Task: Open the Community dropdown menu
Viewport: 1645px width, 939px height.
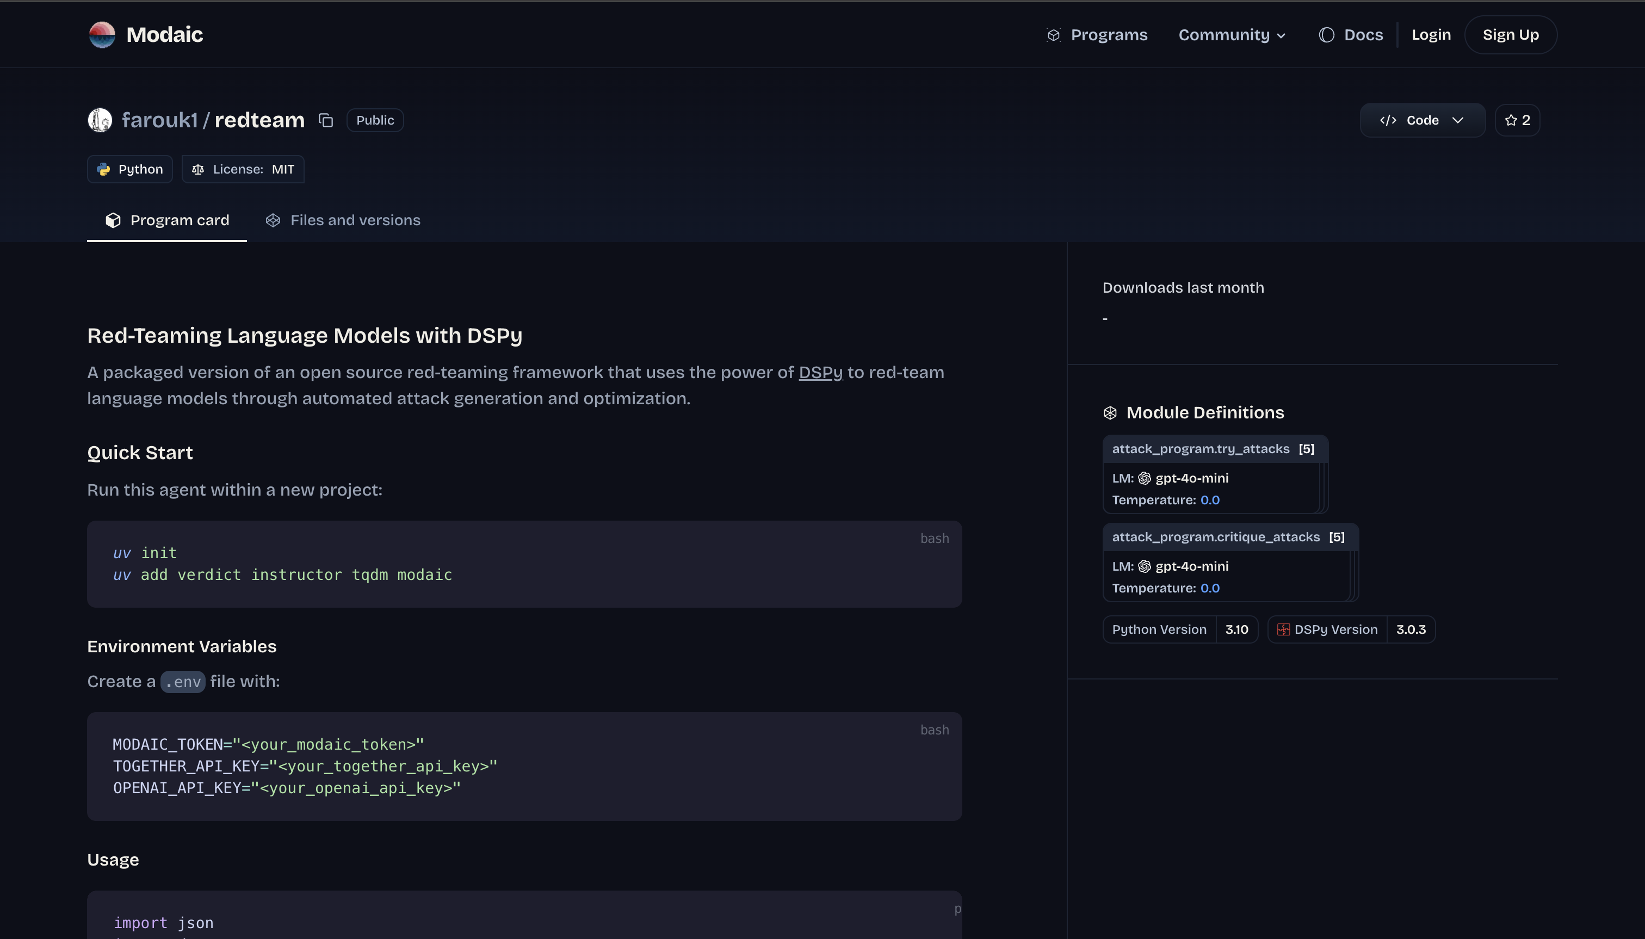Action: [1231, 35]
